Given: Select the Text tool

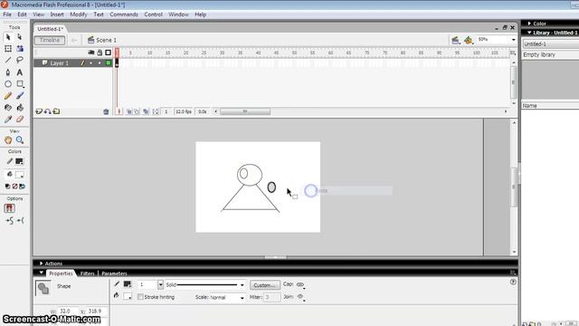Looking at the screenshot, I should [20, 72].
